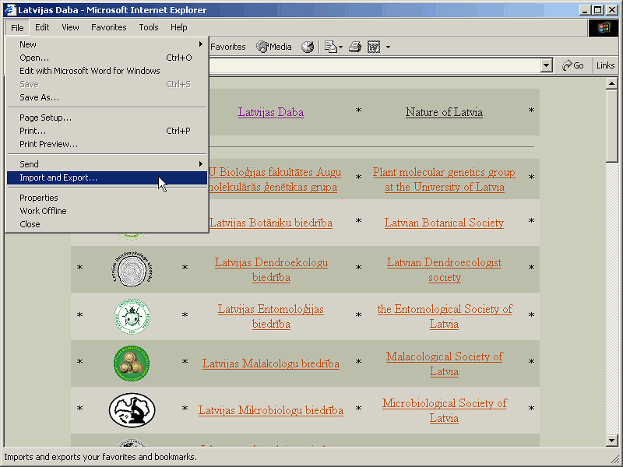Open the address bar dropdown arrow

(x=547, y=65)
